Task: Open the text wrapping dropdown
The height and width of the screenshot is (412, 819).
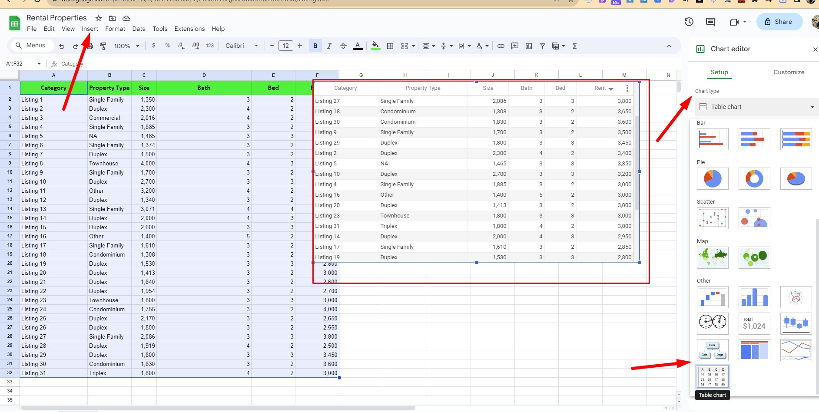Action: pos(464,46)
